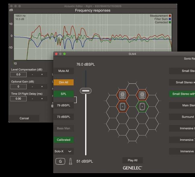Select top-right monitor speaker in the hex grid
The image size is (195, 177).
point(142,95)
